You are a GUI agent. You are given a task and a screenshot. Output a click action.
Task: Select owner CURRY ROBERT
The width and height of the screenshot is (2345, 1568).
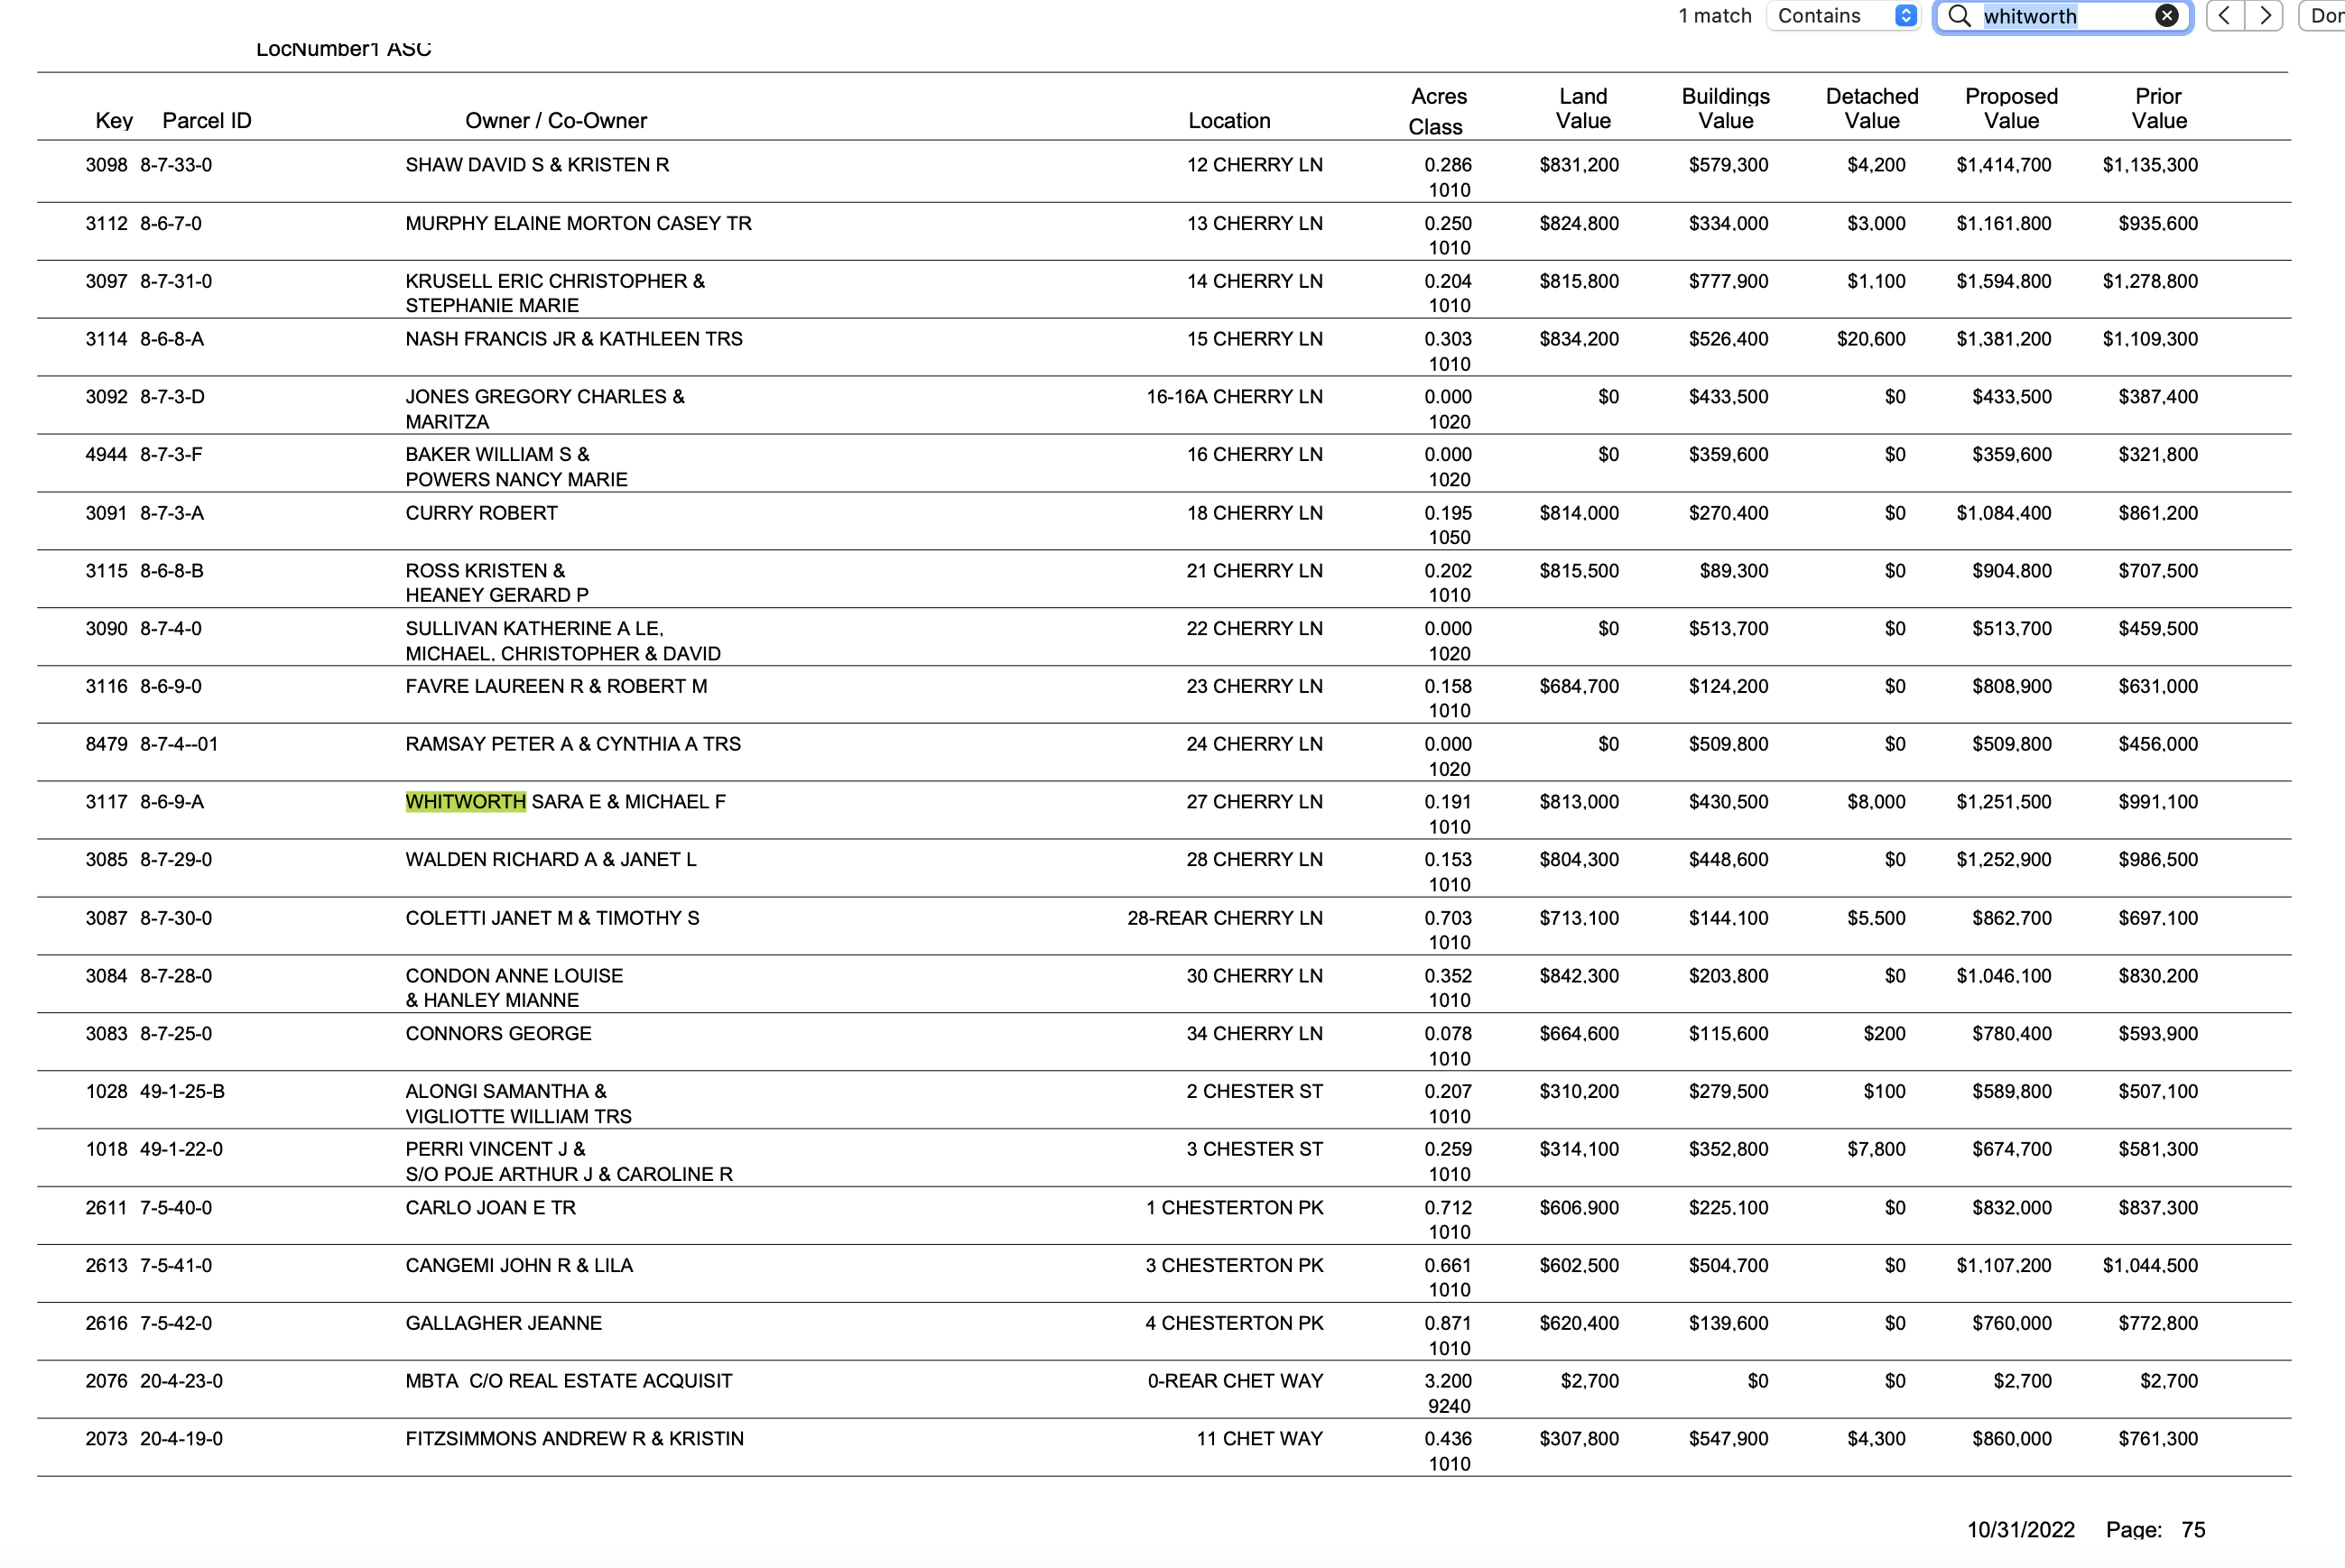[x=481, y=513]
